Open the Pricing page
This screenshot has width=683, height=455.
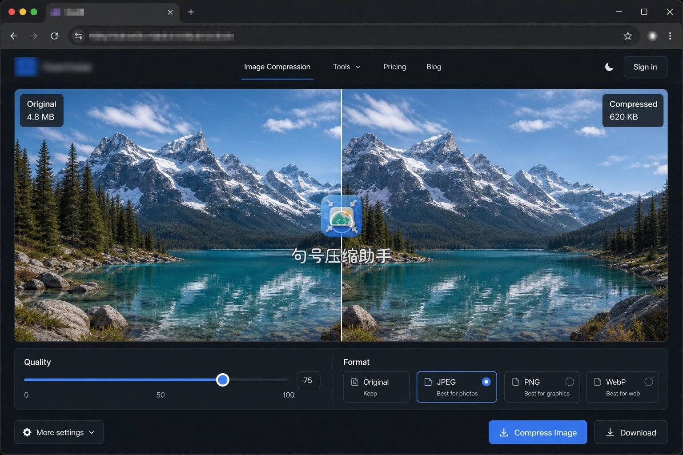point(394,67)
